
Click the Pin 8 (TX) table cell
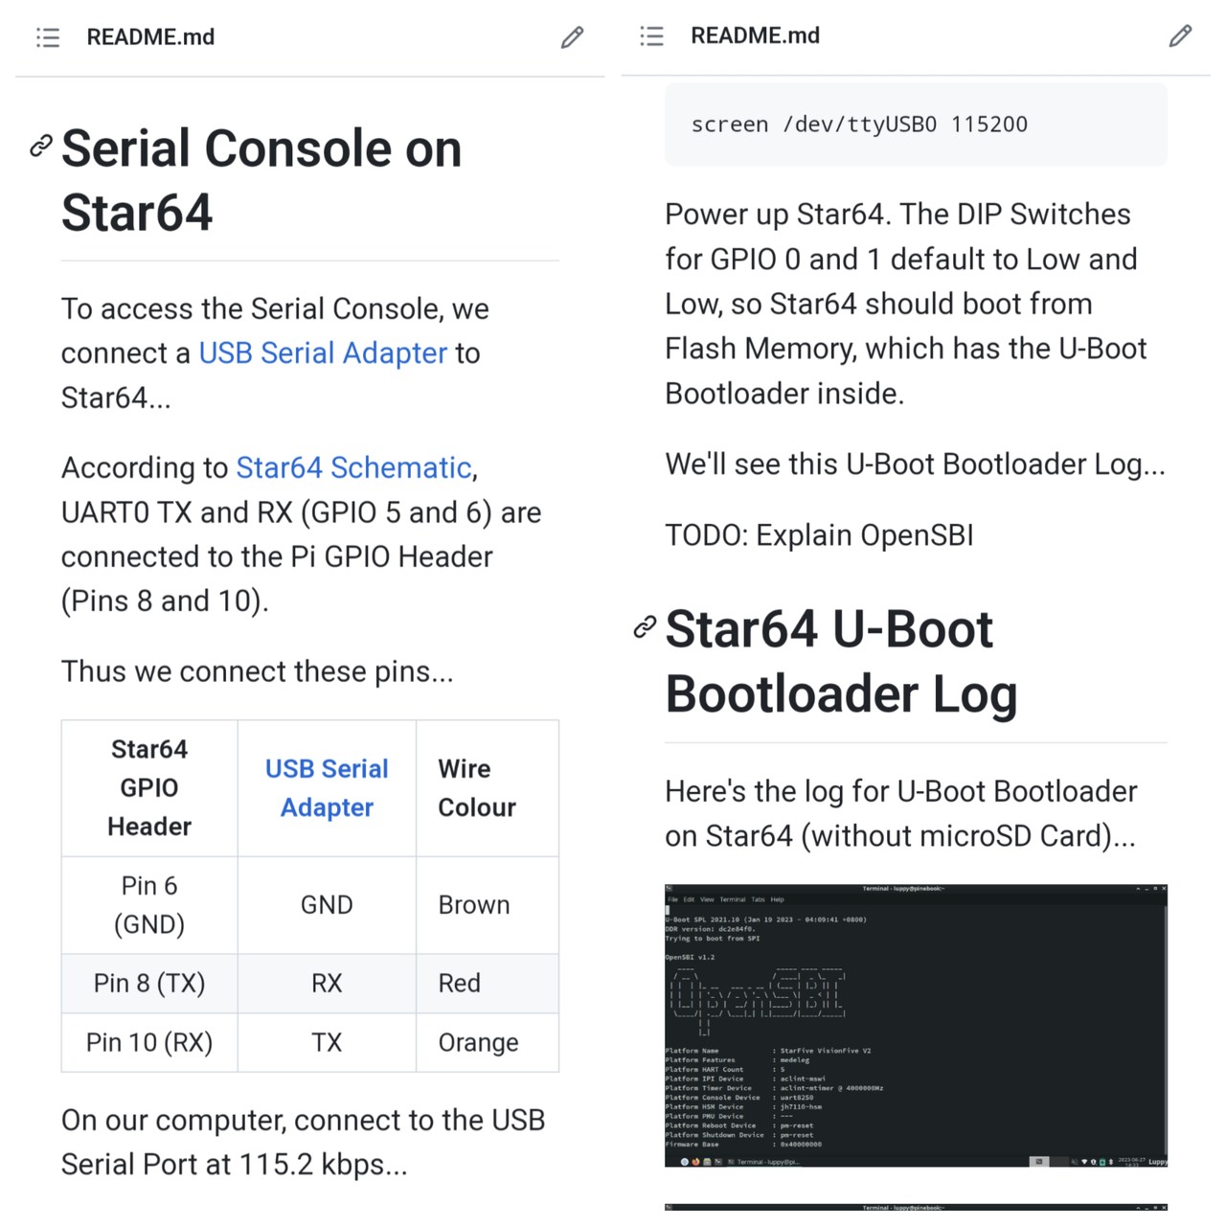(149, 984)
